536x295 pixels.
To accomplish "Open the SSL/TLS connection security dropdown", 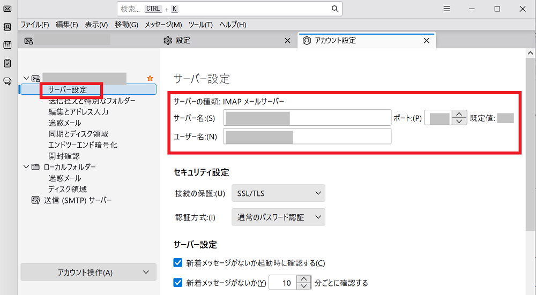I will coord(278,193).
